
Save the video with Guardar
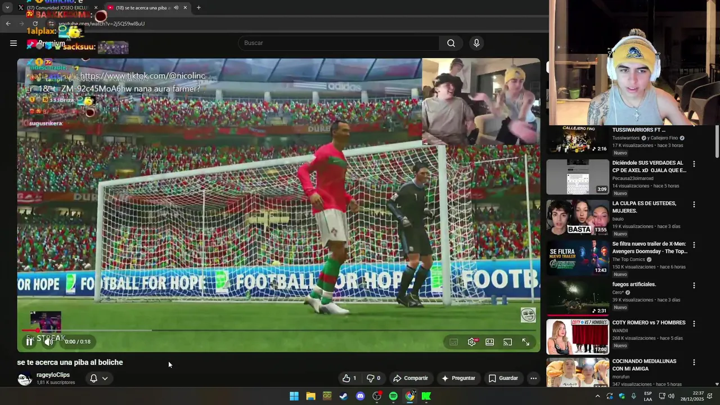click(x=503, y=378)
